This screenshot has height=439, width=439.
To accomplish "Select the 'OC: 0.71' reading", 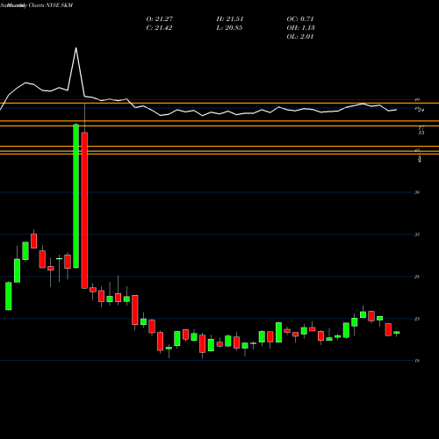I will coord(300,18).
